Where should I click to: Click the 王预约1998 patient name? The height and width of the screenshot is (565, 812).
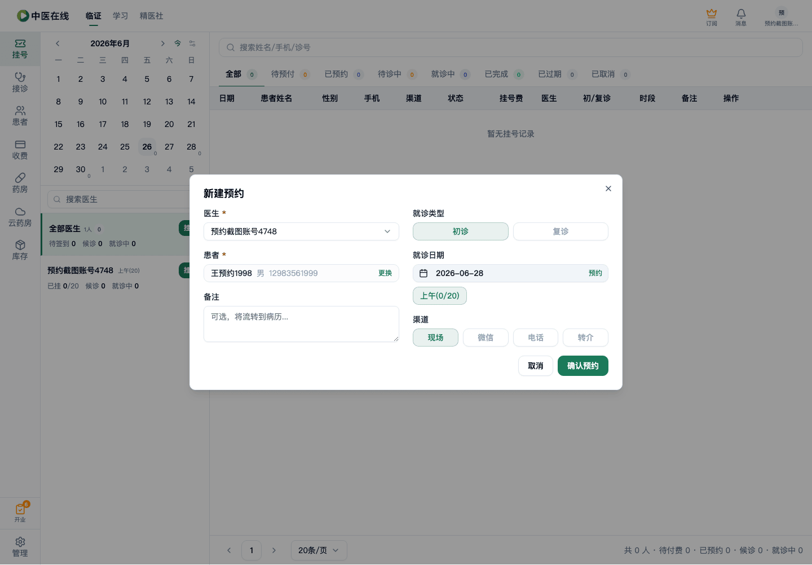pos(231,273)
